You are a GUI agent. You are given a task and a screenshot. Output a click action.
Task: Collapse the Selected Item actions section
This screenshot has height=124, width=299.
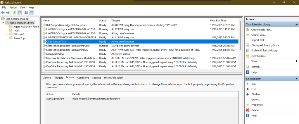[x=297, y=79]
